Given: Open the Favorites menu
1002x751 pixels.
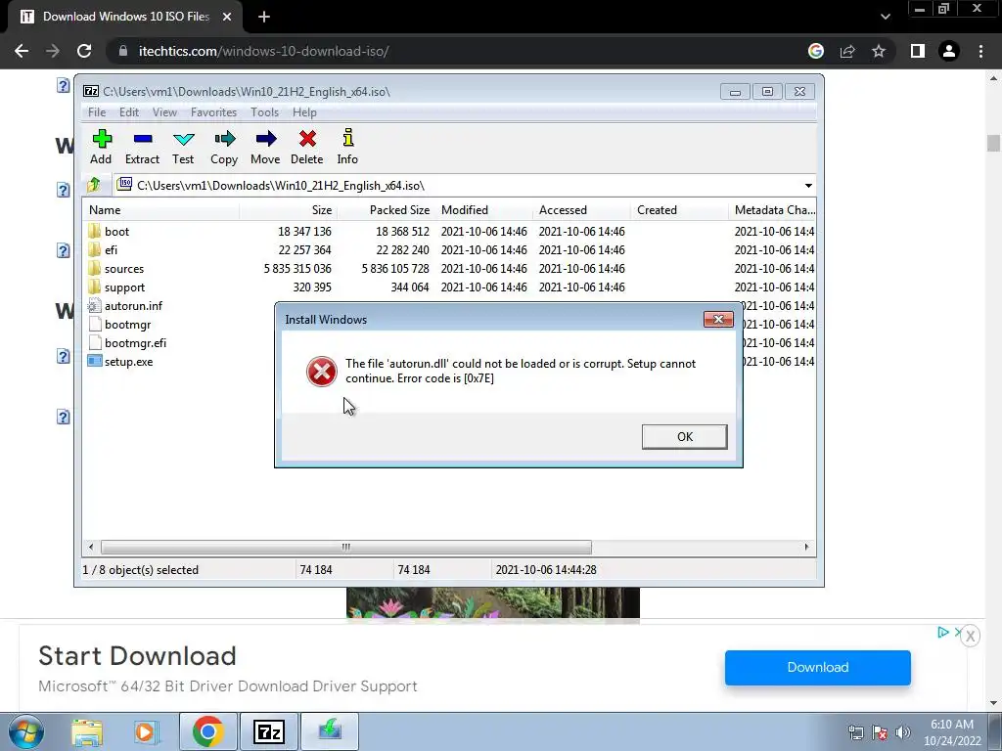Looking at the screenshot, I should (213, 112).
